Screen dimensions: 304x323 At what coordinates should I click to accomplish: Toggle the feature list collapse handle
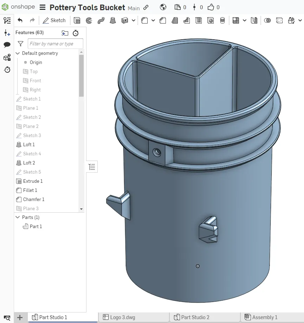point(92,167)
